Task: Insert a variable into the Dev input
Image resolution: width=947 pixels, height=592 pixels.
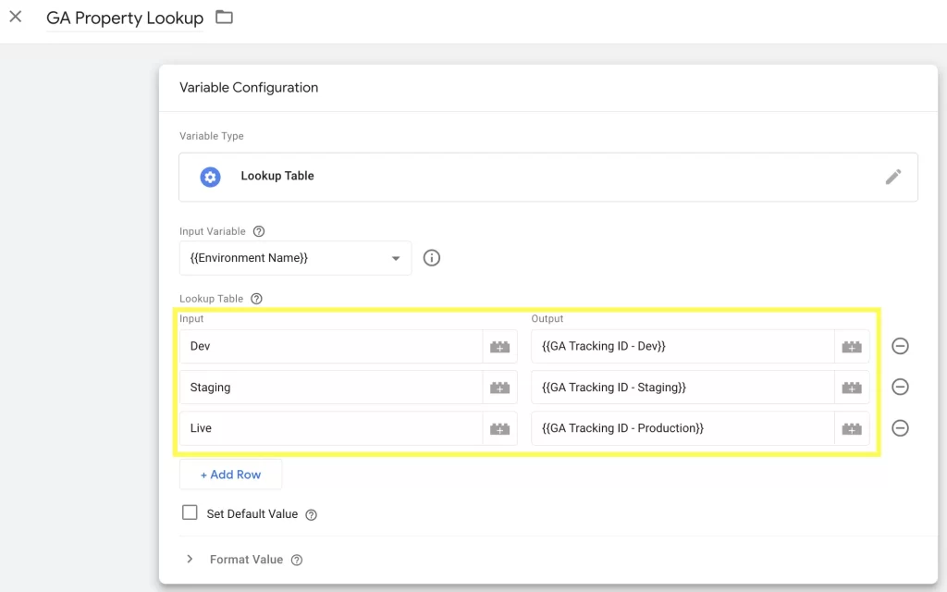Action: click(x=500, y=347)
